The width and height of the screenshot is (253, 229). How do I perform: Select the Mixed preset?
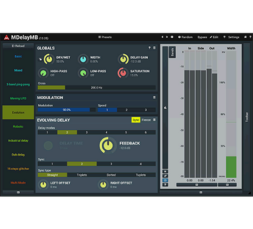(x=18, y=70)
